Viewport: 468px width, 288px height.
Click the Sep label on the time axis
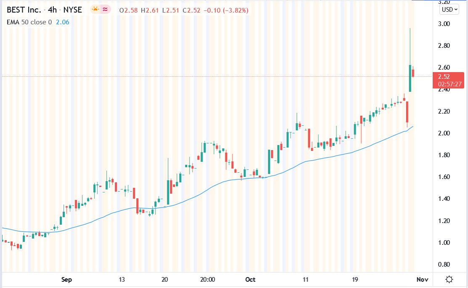[x=66, y=279]
